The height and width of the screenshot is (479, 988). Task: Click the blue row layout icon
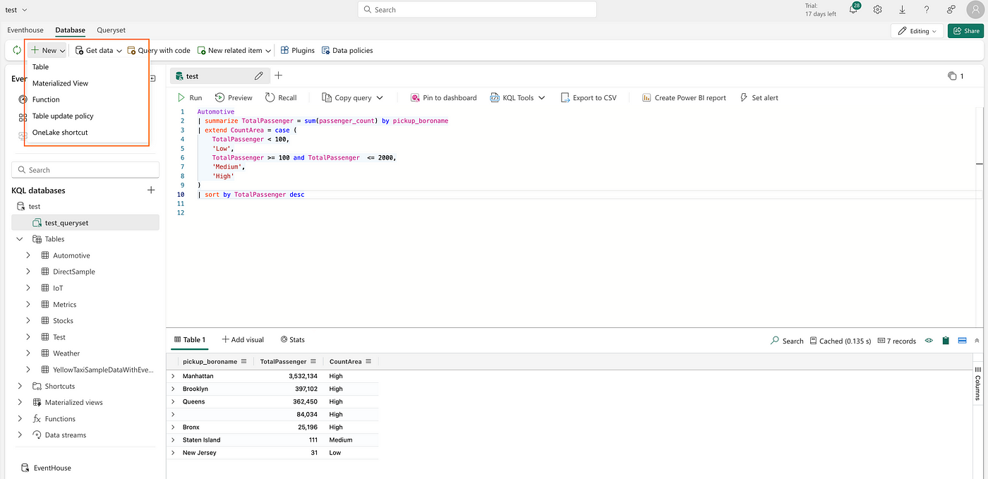click(x=961, y=341)
